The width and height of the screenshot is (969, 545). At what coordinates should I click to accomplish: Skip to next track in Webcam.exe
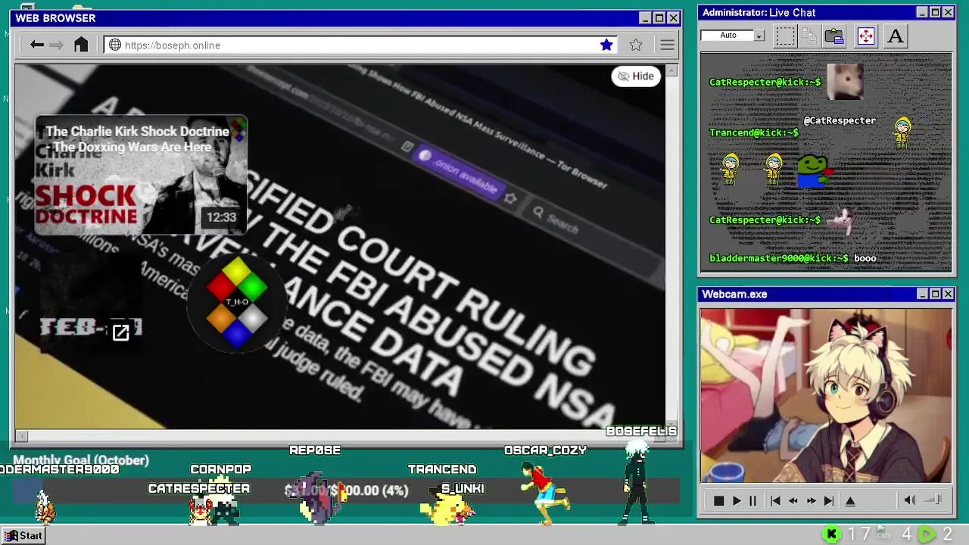coord(828,500)
